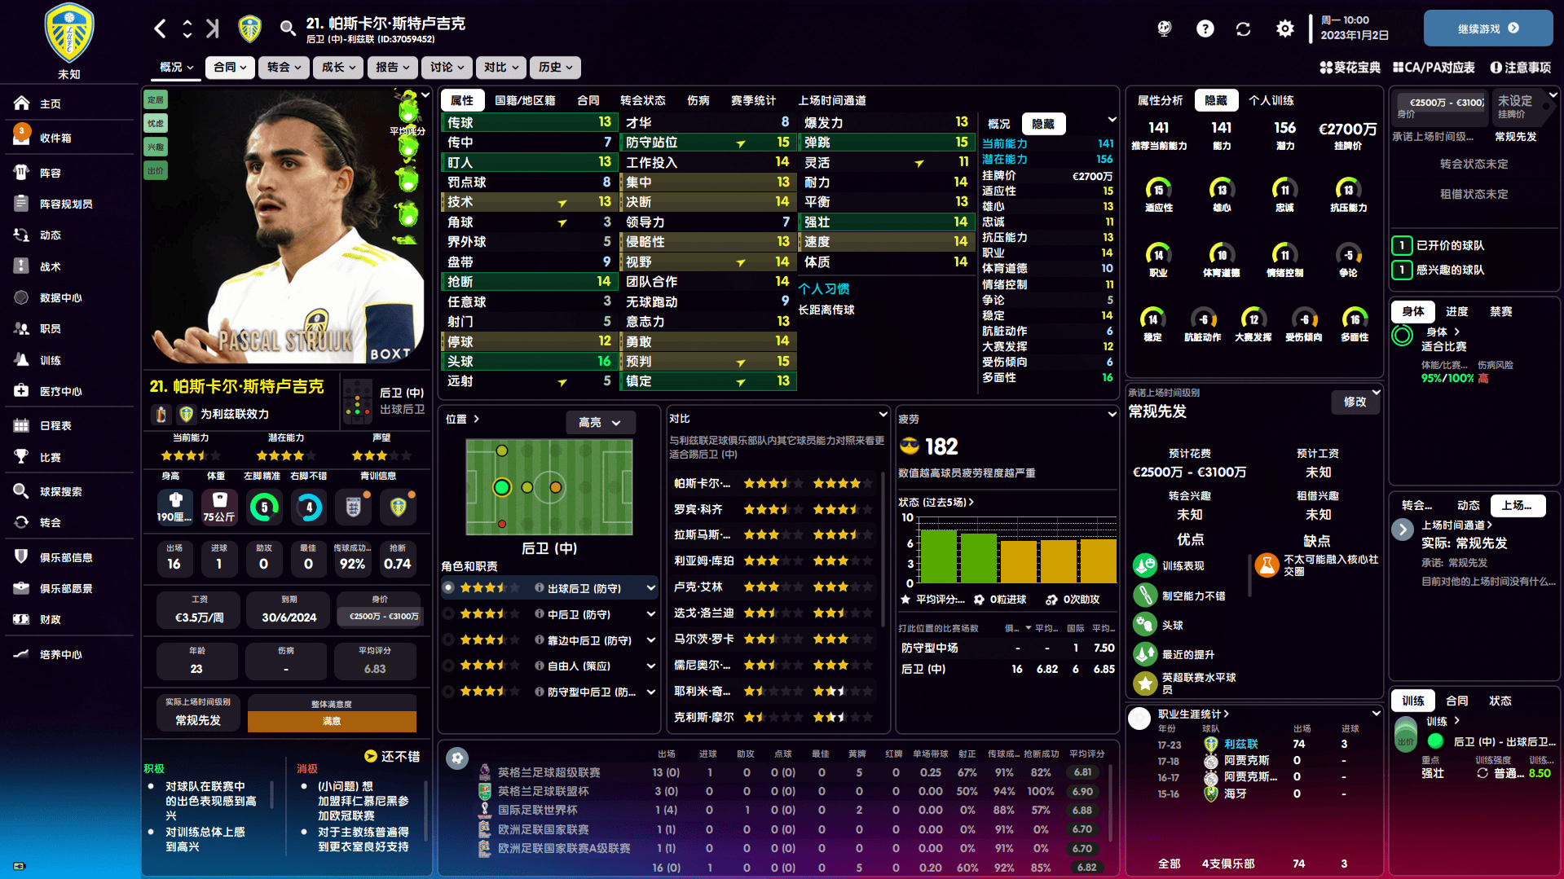Image resolution: width=1564 pixels, height=879 pixels.
Task: Open the help question mark icon
Action: 1205,29
